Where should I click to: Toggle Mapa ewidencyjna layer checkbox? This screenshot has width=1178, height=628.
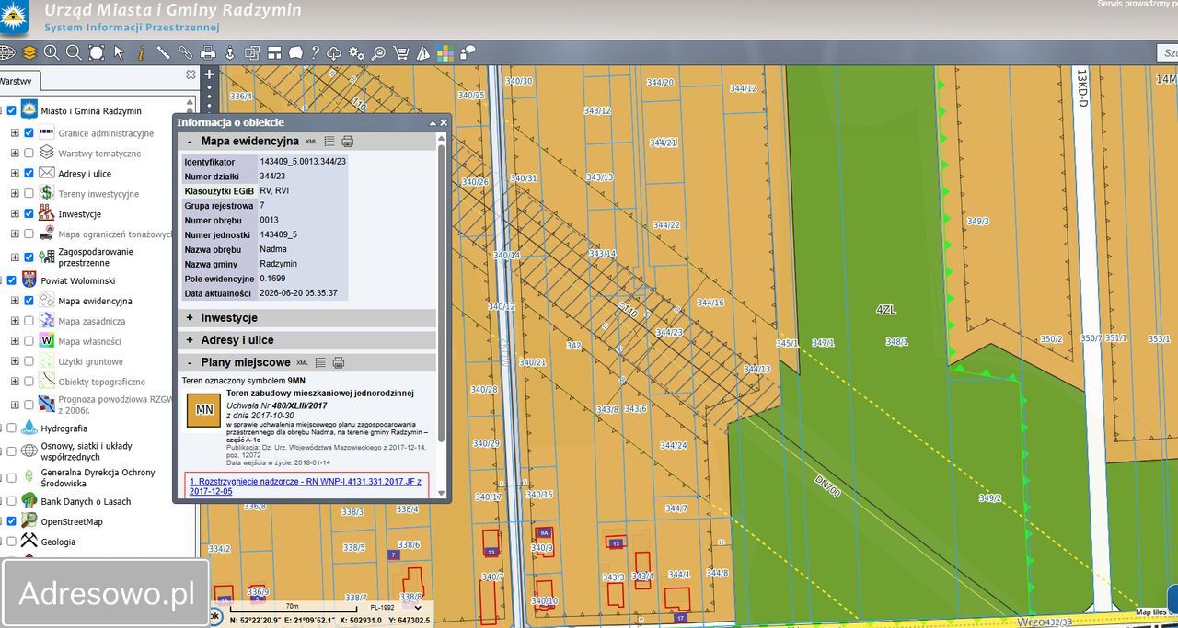(x=29, y=301)
